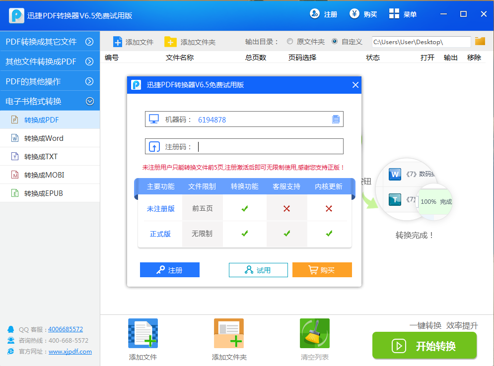Select 转换成MOBI in the sidebar

(50, 175)
